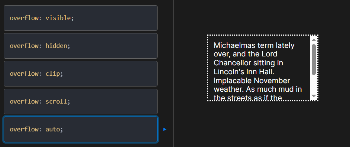Click the blue arrow beside overflow auto
The height and width of the screenshot is (147, 350).
(165, 130)
